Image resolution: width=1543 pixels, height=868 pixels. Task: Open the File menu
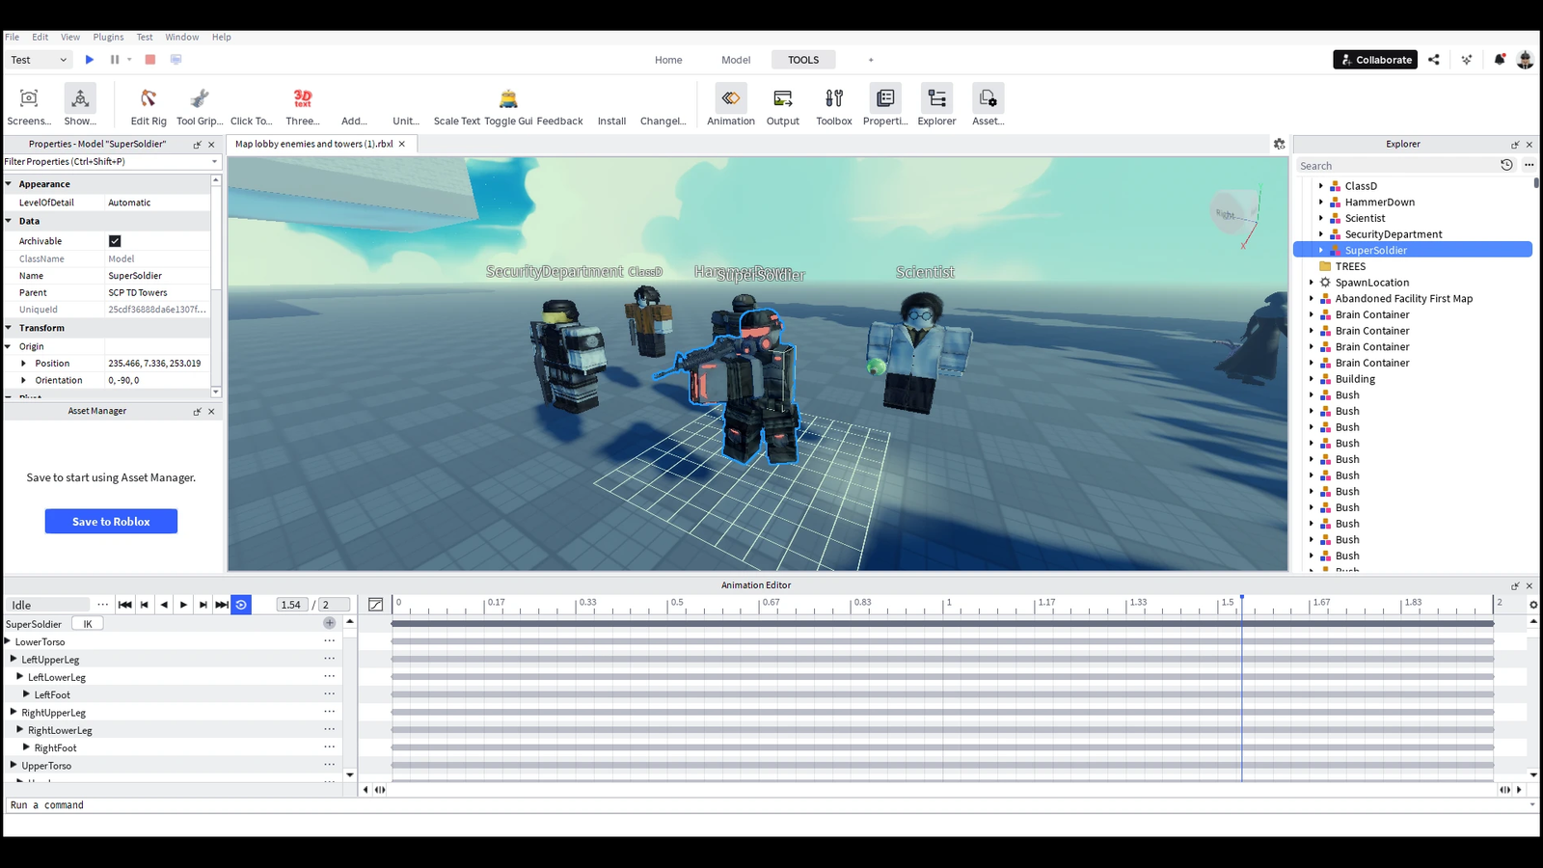pos(13,37)
